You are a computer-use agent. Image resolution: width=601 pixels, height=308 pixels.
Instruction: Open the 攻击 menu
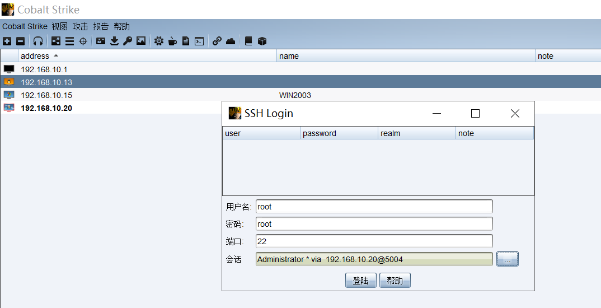click(x=80, y=26)
